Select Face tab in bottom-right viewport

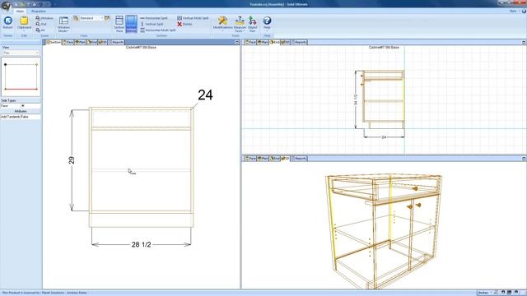click(x=250, y=159)
